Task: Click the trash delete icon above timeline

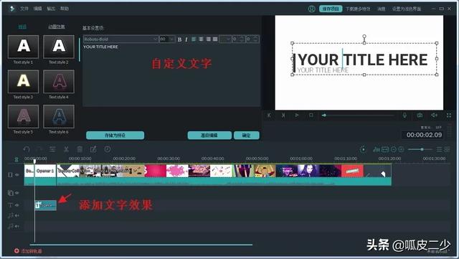Action: point(80,149)
